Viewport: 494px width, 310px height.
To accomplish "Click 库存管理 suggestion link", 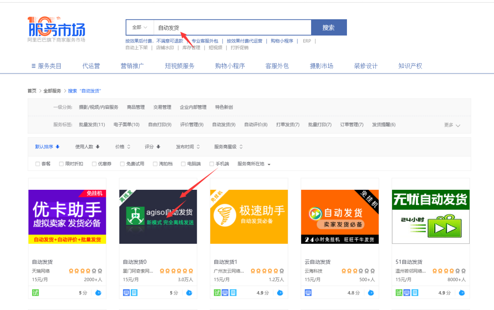I will point(191,48).
